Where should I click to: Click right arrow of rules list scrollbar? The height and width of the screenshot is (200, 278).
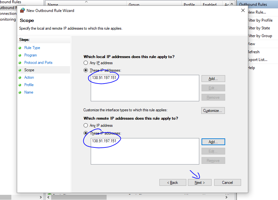point(226,197)
